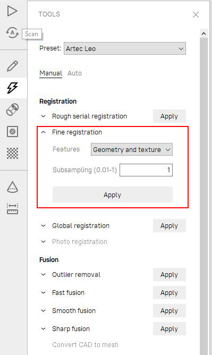Click the Scan play icon in sidebar
The image size is (212, 355).
[x=12, y=11]
